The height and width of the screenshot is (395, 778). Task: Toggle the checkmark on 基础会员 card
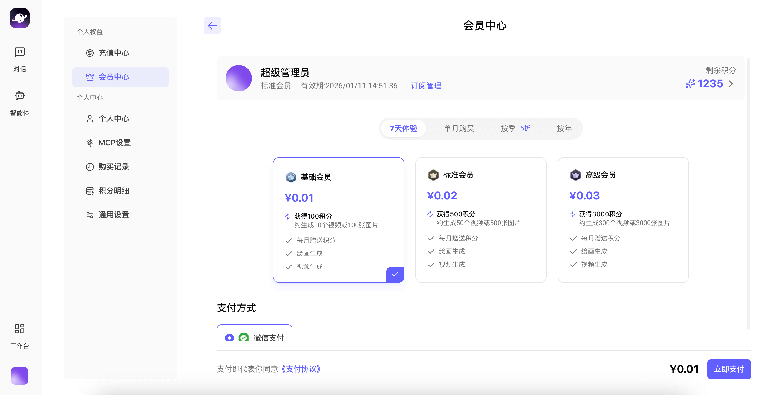(395, 275)
